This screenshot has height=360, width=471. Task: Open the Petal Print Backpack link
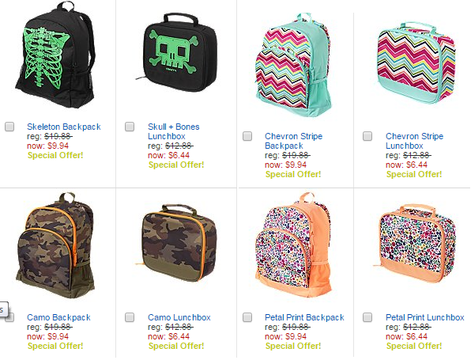[304, 317]
